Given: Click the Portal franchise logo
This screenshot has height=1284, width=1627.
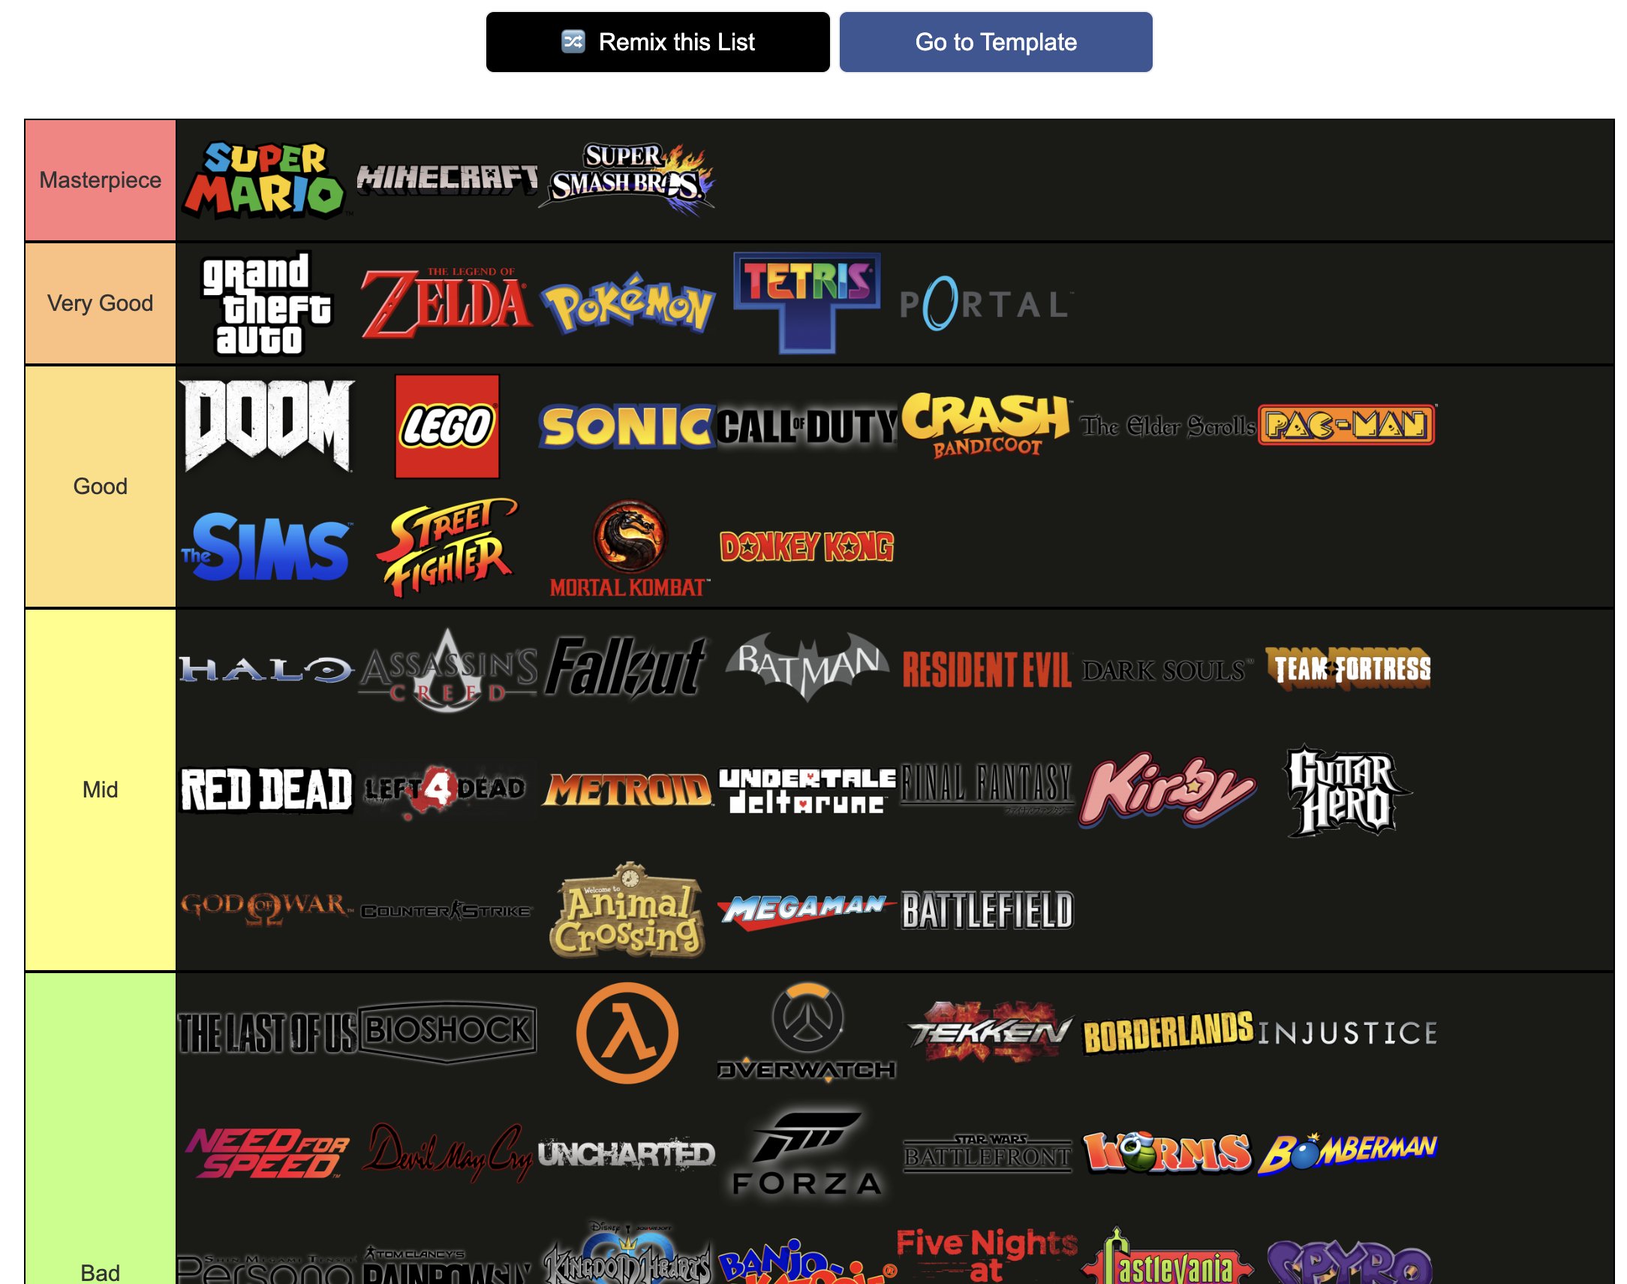Looking at the screenshot, I should tap(984, 303).
